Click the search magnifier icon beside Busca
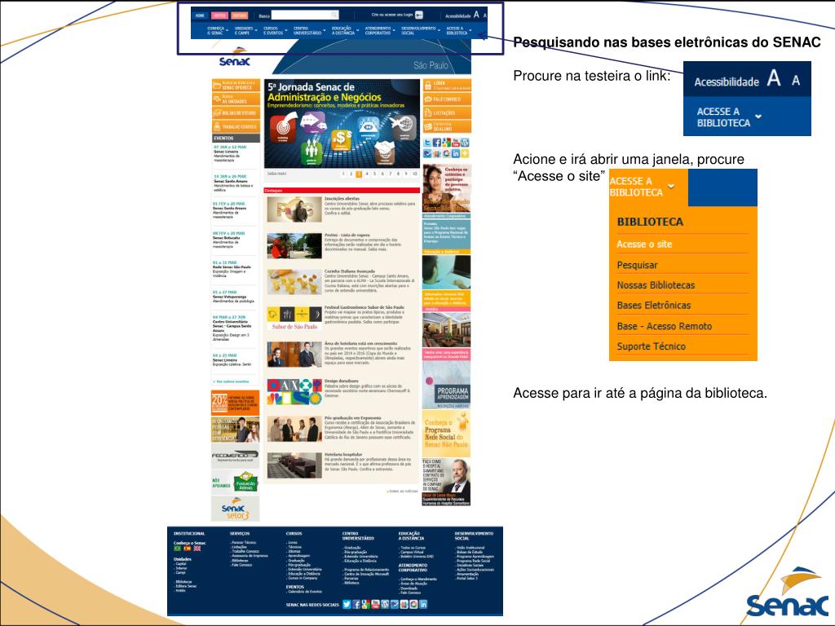The image size is (835, 626). click(x=334, y=15)
